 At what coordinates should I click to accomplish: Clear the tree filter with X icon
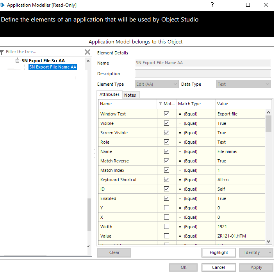click(87, 52)
